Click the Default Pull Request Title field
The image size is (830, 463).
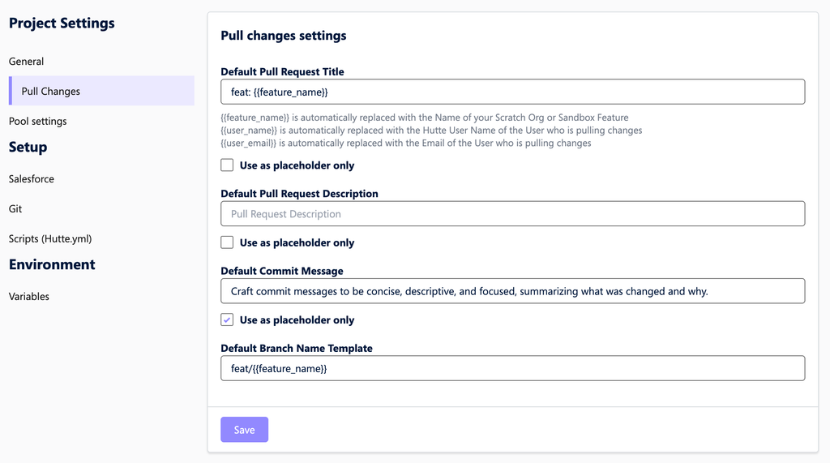coord(512,92)
